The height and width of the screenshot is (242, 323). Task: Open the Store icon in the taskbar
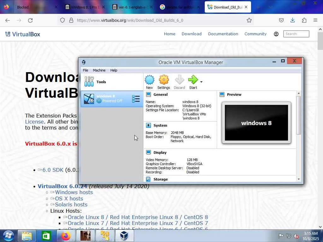click(x=46, y=236)
